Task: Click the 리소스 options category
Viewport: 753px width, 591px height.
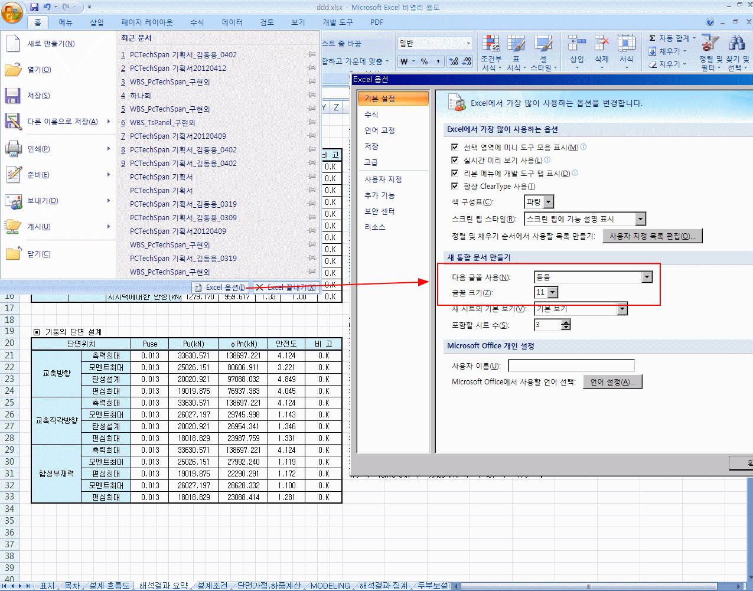Action: point(393,227)
